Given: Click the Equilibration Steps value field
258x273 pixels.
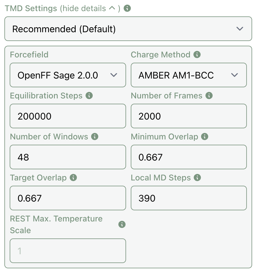Looking at the screenshot, I should coord(68,116).
